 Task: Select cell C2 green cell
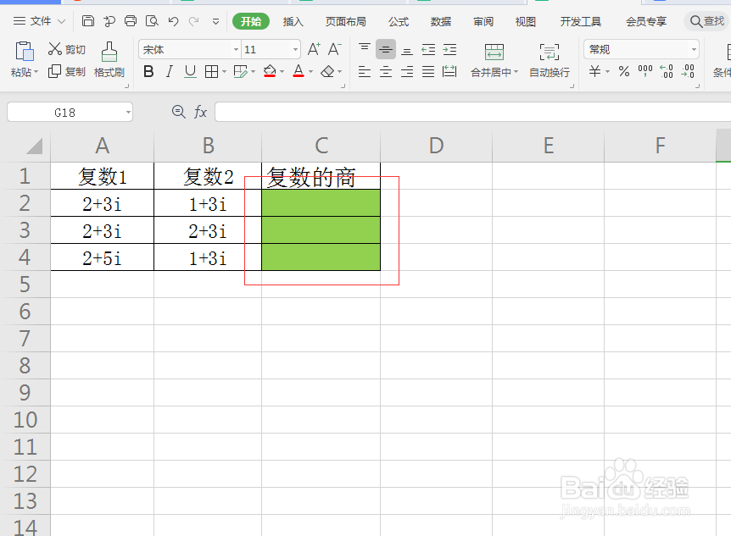(x=321, y=203)
